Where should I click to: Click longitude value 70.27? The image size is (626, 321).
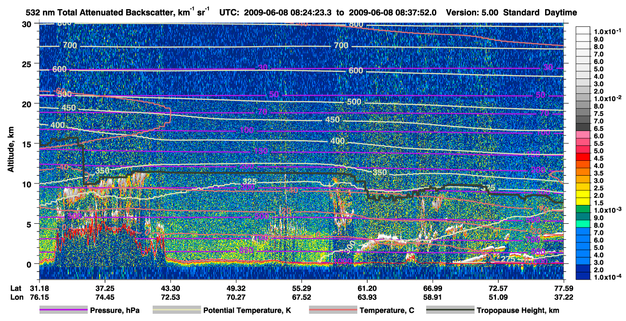pyautogui.click(x=235, y=297)
